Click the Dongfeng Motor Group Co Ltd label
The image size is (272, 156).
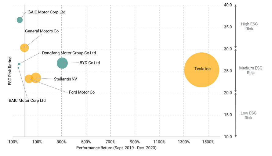(x=69, y=53)
